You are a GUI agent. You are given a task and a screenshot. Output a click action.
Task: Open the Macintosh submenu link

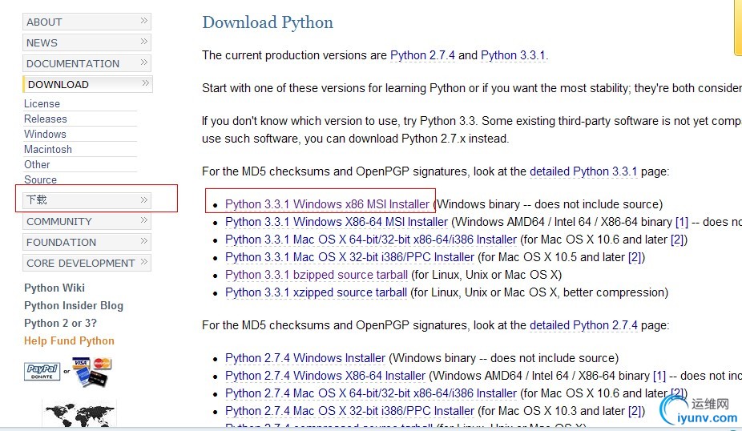coord(48,149)
